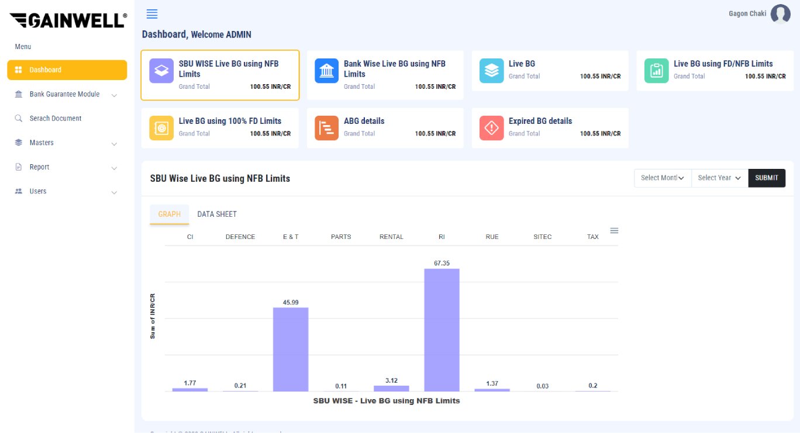
Task: Click the Bank Wise Live BG bank icon
Action: (326, 71)
